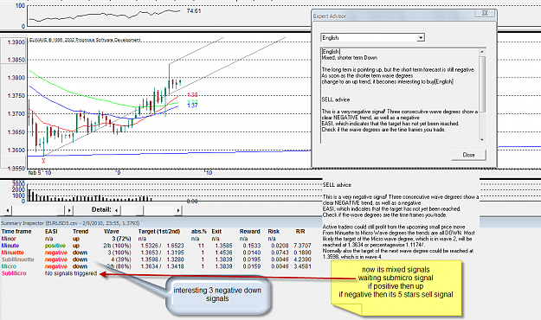
Task: Click the red 1.38 moving average label
Action: [x=192, y=95]
